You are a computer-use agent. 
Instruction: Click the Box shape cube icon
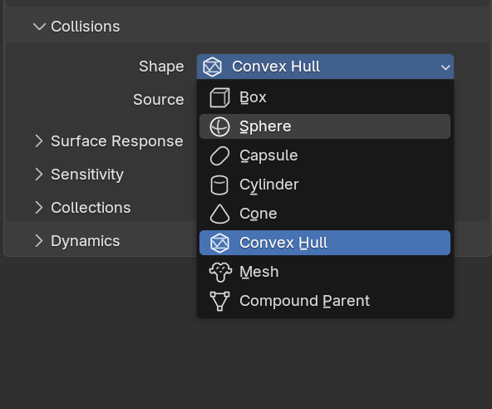point(219,97)
